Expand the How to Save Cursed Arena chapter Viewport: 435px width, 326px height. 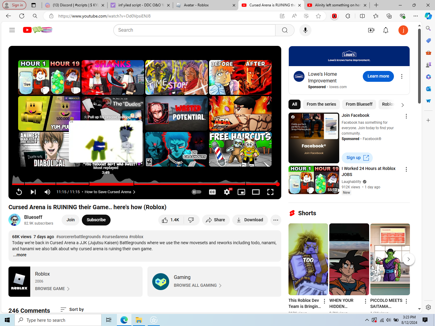coord(110,192)
